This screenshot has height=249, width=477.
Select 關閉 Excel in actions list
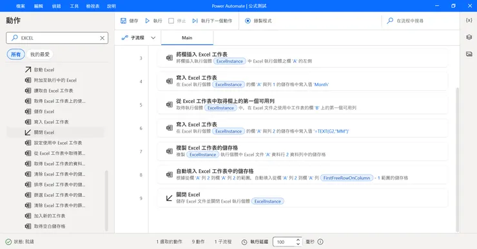55,133
